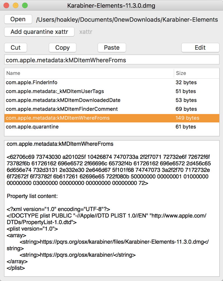
Task: Click the Paste button
Action: tap(112, 48)
